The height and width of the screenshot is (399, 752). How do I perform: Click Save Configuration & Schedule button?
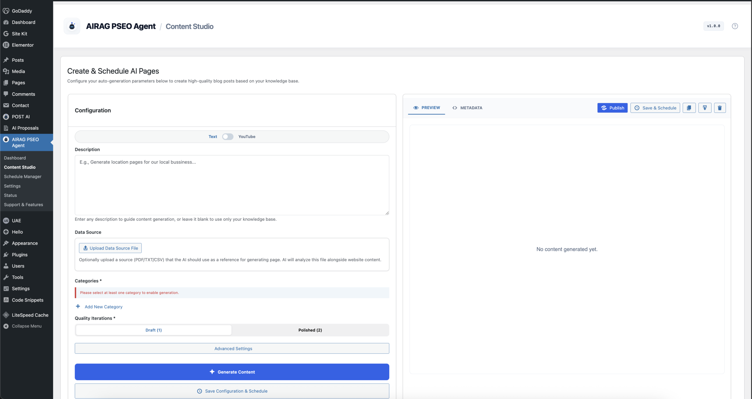click(x=232, y=391)
